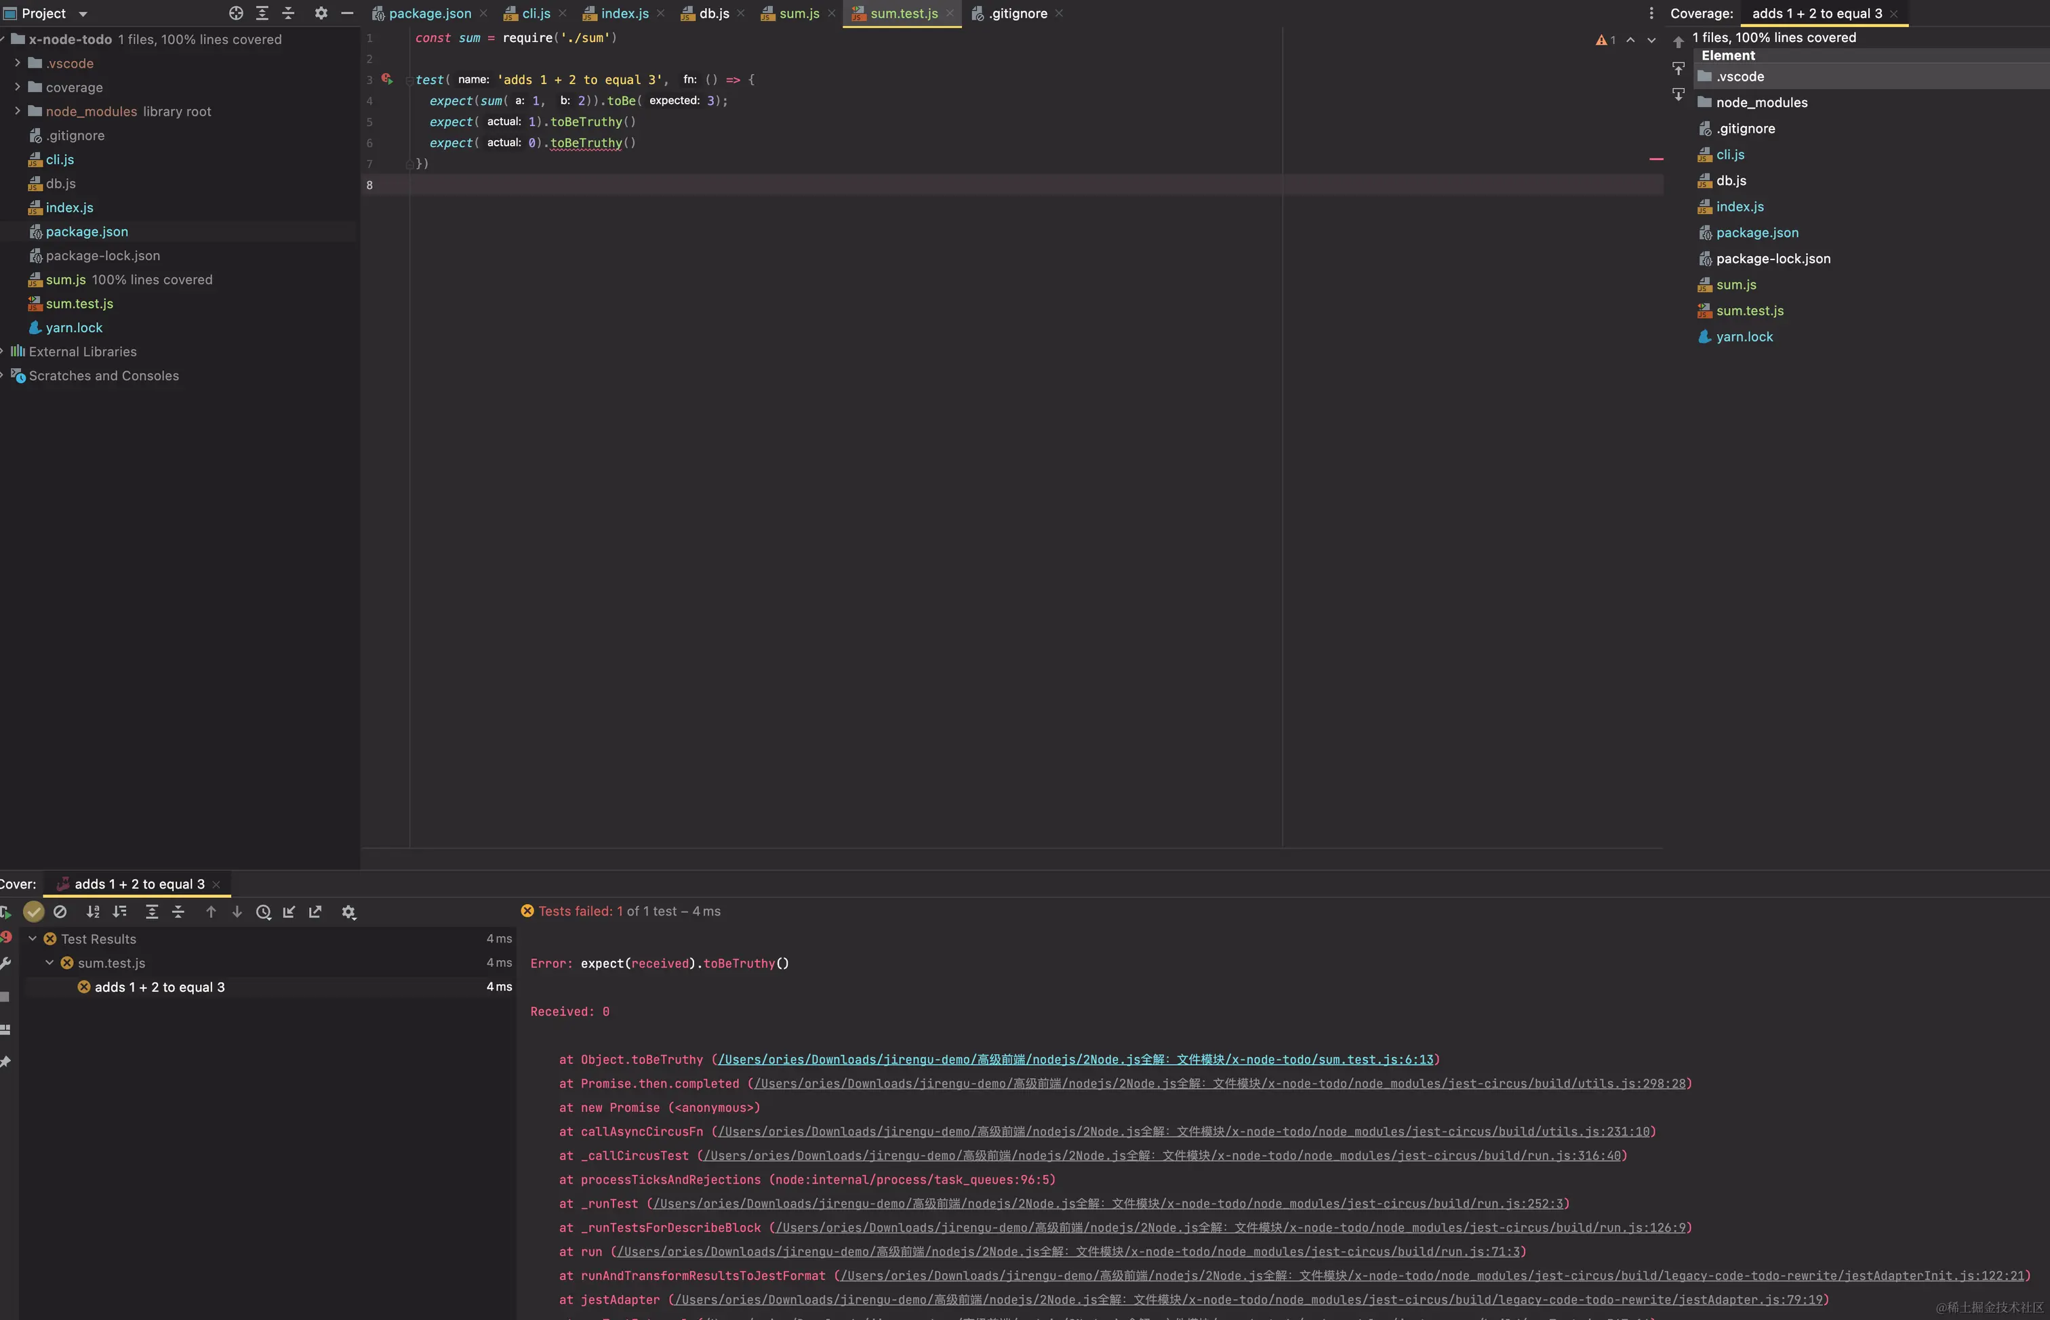Toggle Show Ignored tests button
The image size is (2050, 1320).
(60, 912)
